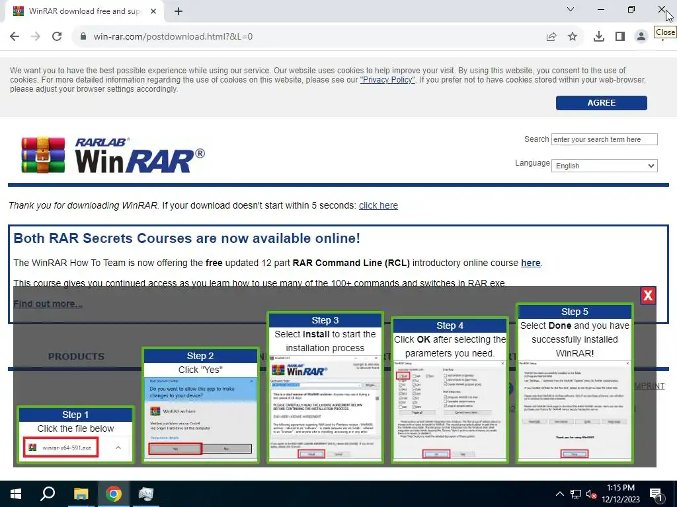Open the PRODUCTS menu item

click(x=76, y=356)
